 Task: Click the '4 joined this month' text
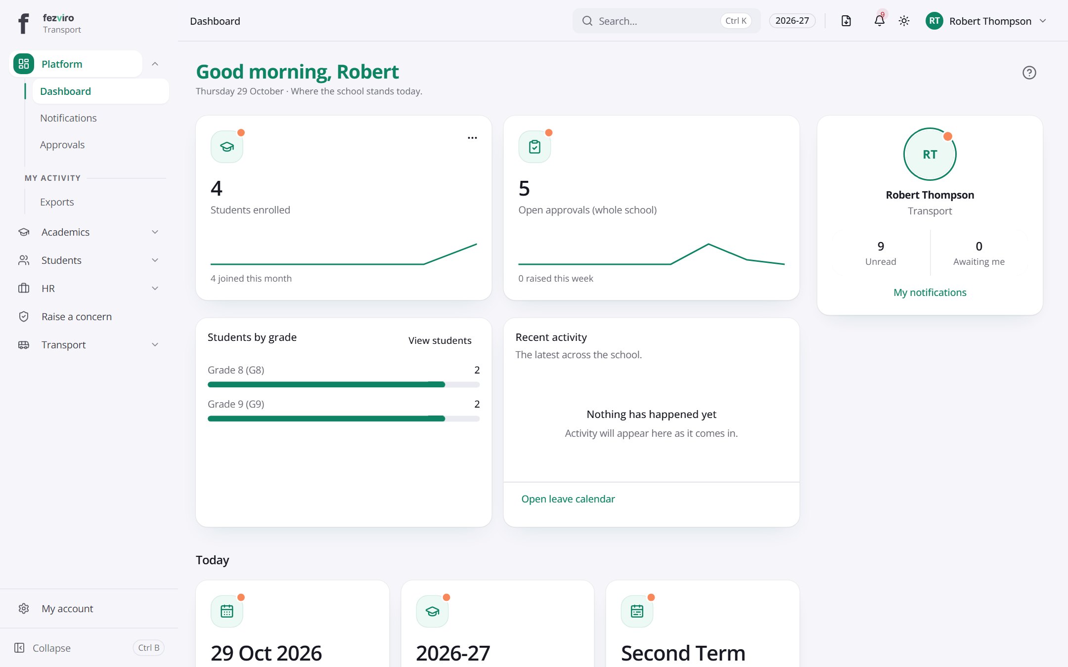click(251, 279)
